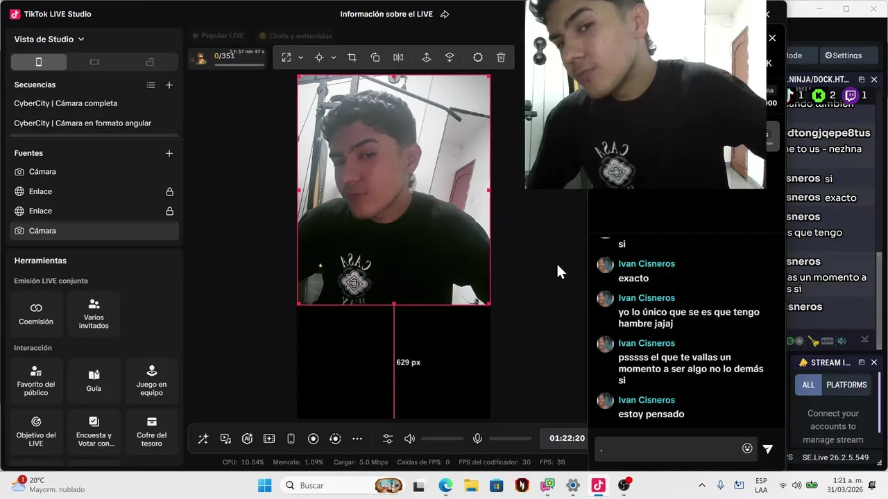Click the LIVE timer 01:22:20
888x499 pixels.
pyautogui.click(x=567, y=438)
